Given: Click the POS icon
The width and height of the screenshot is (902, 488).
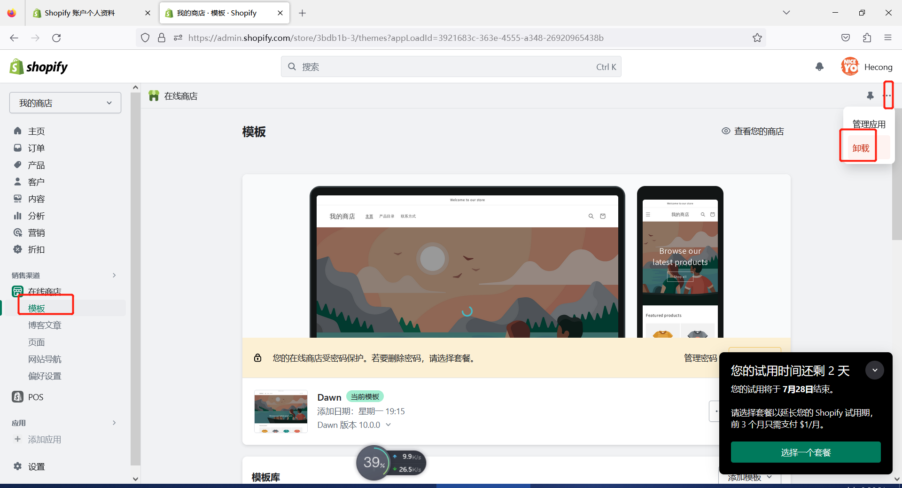Looking at the screenshot, I should click(17, 396).
